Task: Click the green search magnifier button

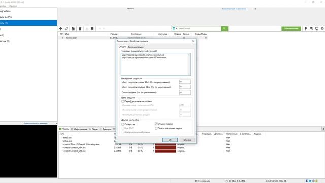Action: [224, 28]
